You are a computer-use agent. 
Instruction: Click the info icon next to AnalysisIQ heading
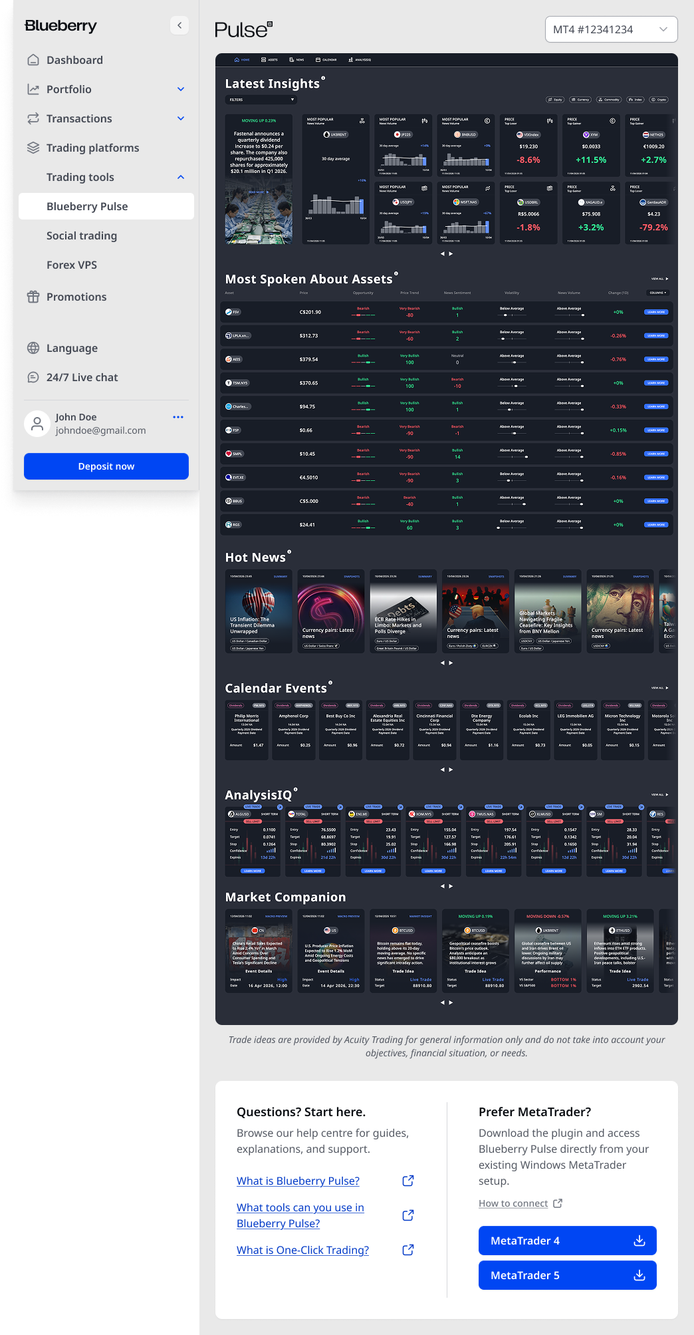pyautogui.click(x=296, y=789)
